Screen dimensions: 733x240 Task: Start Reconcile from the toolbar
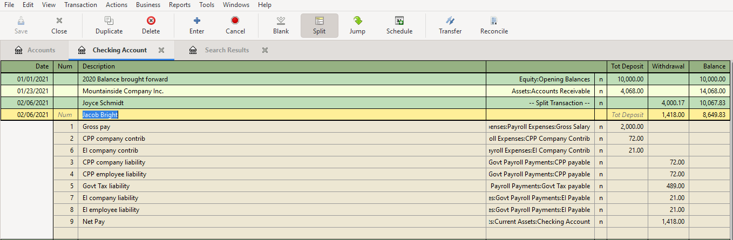tap(494, 25)
